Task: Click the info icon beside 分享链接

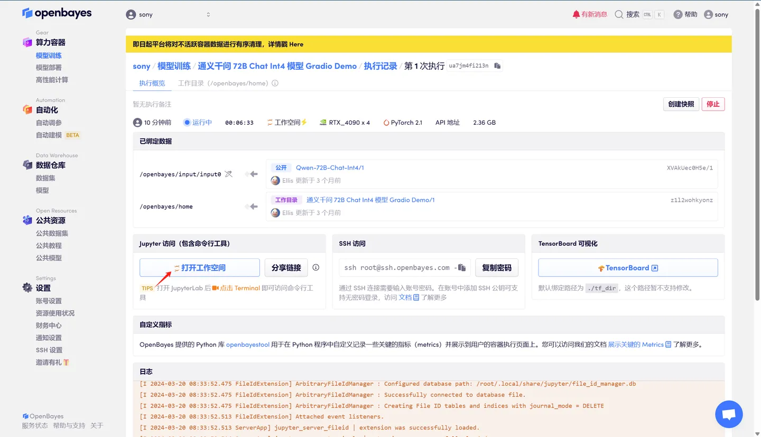Action: tap(316, 267)
